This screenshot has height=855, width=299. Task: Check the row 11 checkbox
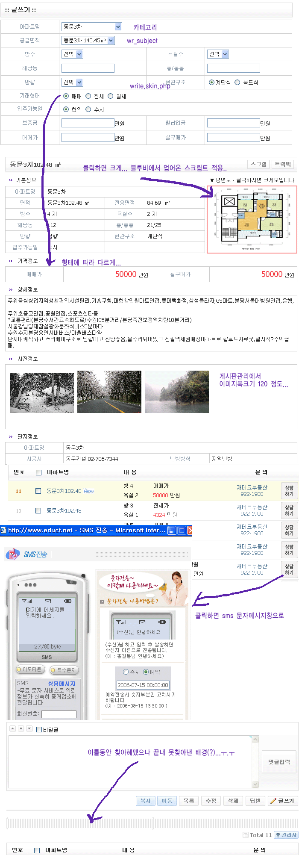(x=38, y=491)
